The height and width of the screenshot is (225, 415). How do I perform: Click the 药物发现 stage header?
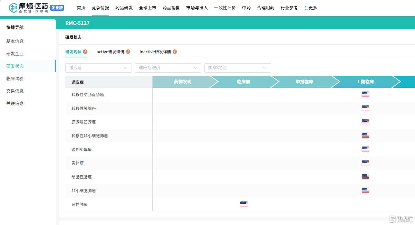183,82
